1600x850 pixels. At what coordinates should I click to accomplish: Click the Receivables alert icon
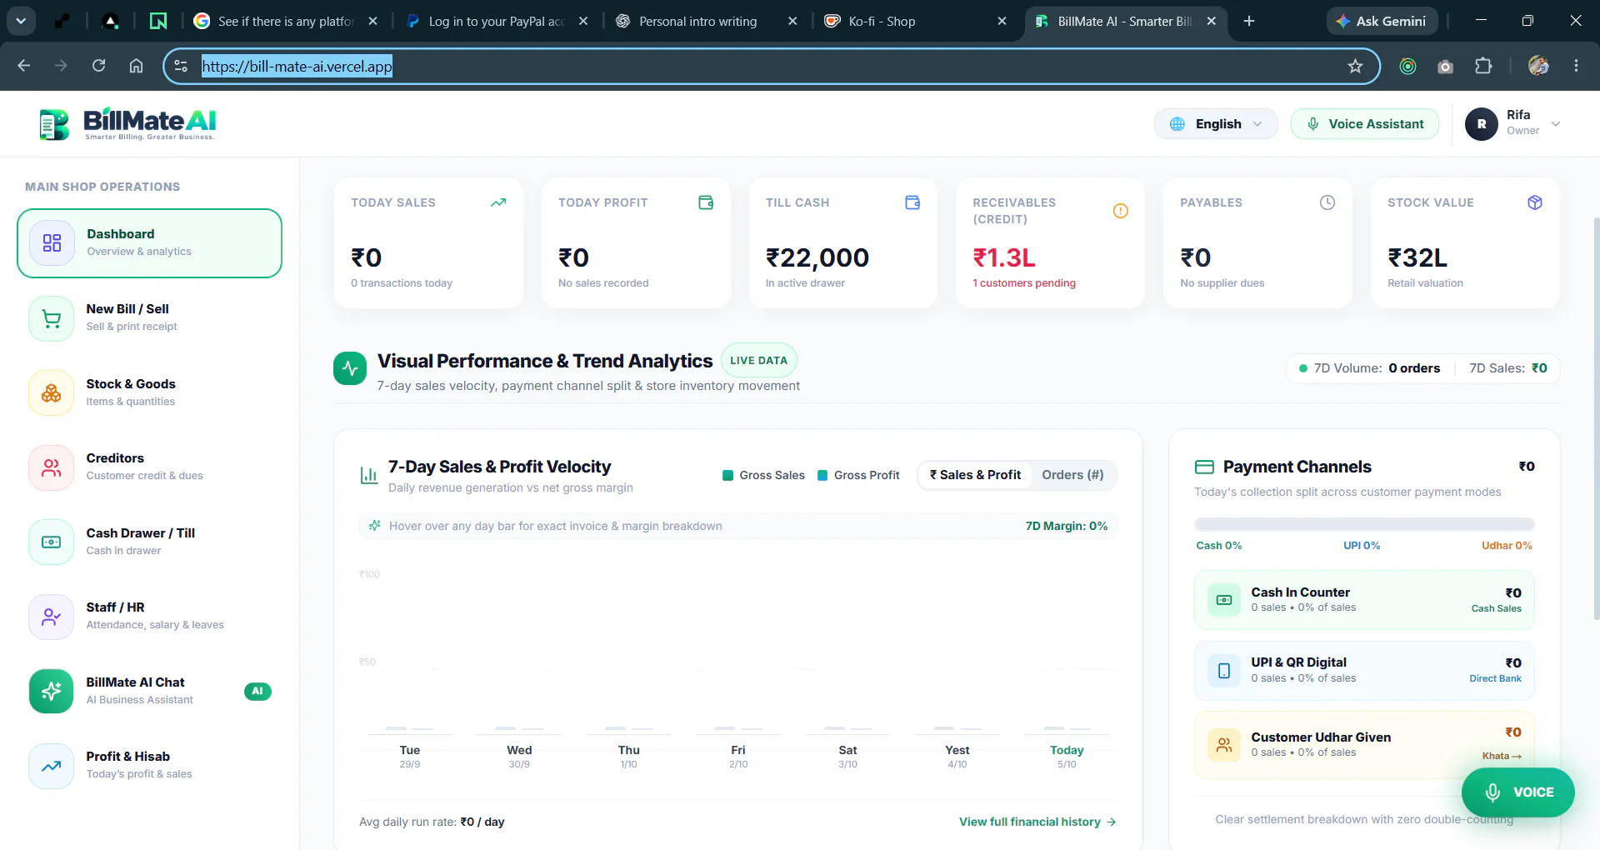pyautogui.click(x=1120, y=211)
